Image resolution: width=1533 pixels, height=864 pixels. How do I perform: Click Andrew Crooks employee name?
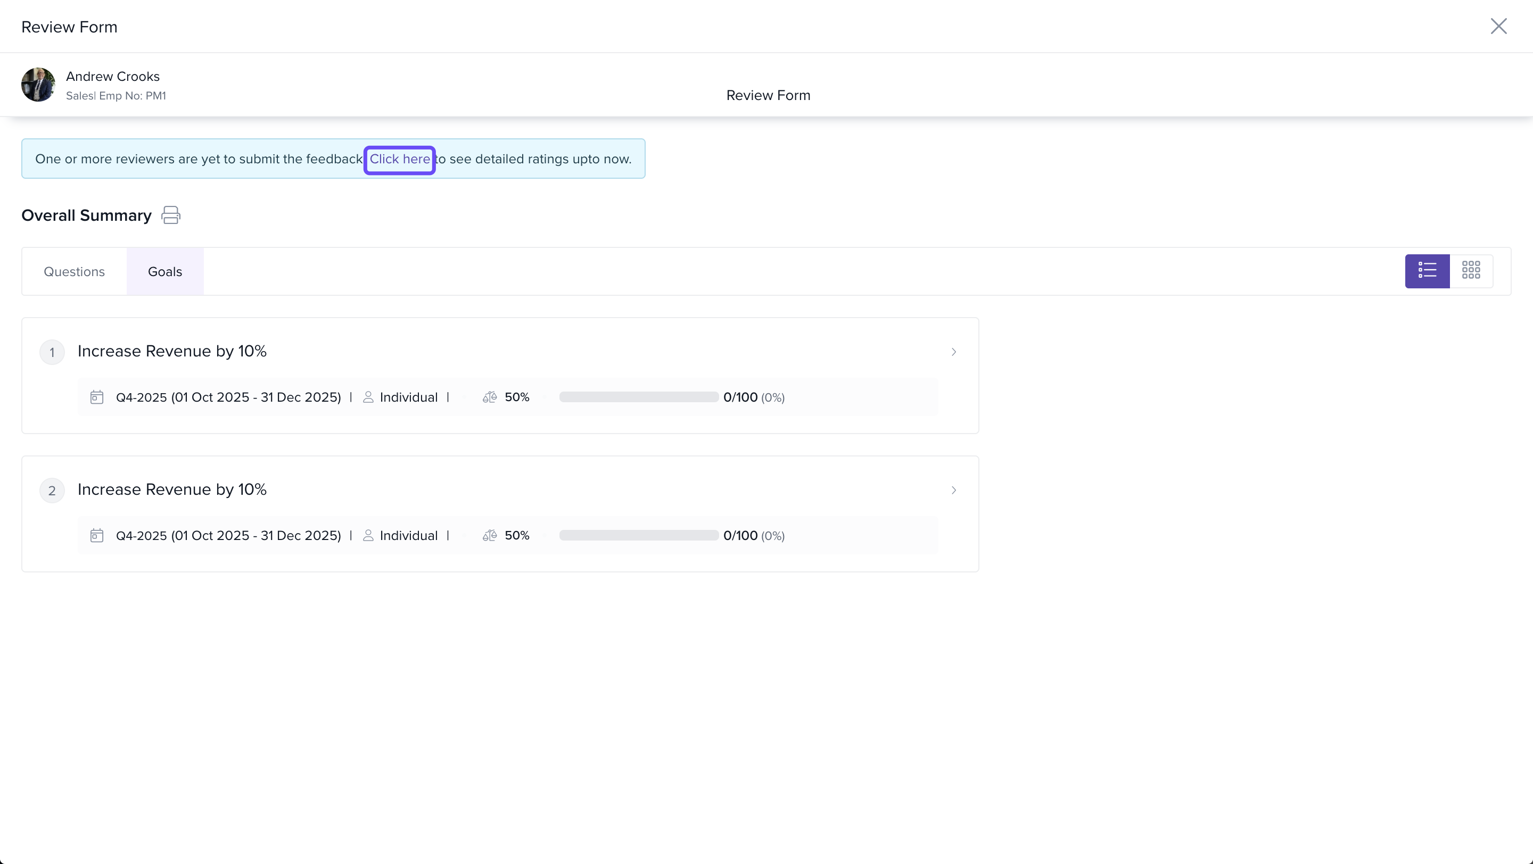(x=113, y=77)
